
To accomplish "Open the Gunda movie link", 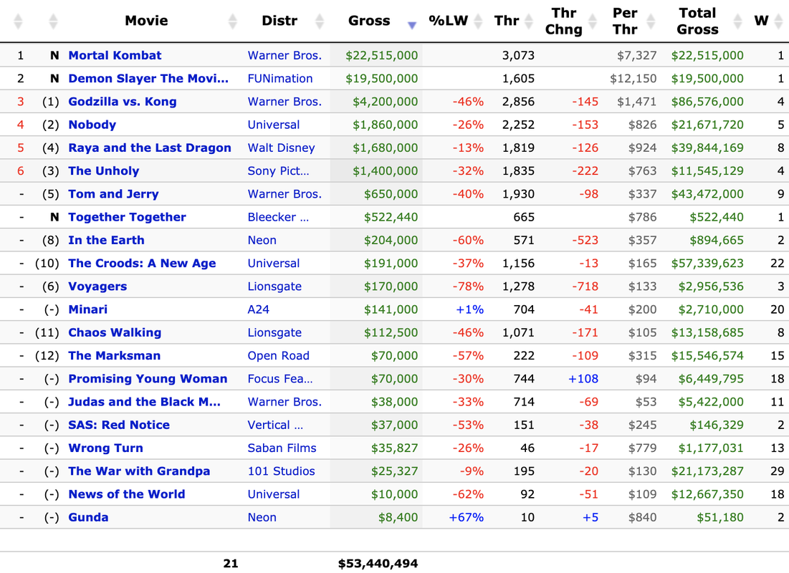I will coord(88,518).
